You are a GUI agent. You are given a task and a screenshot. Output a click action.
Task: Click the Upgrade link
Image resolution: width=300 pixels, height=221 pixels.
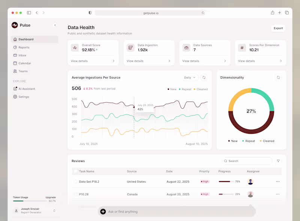click(x=51, y=197)
